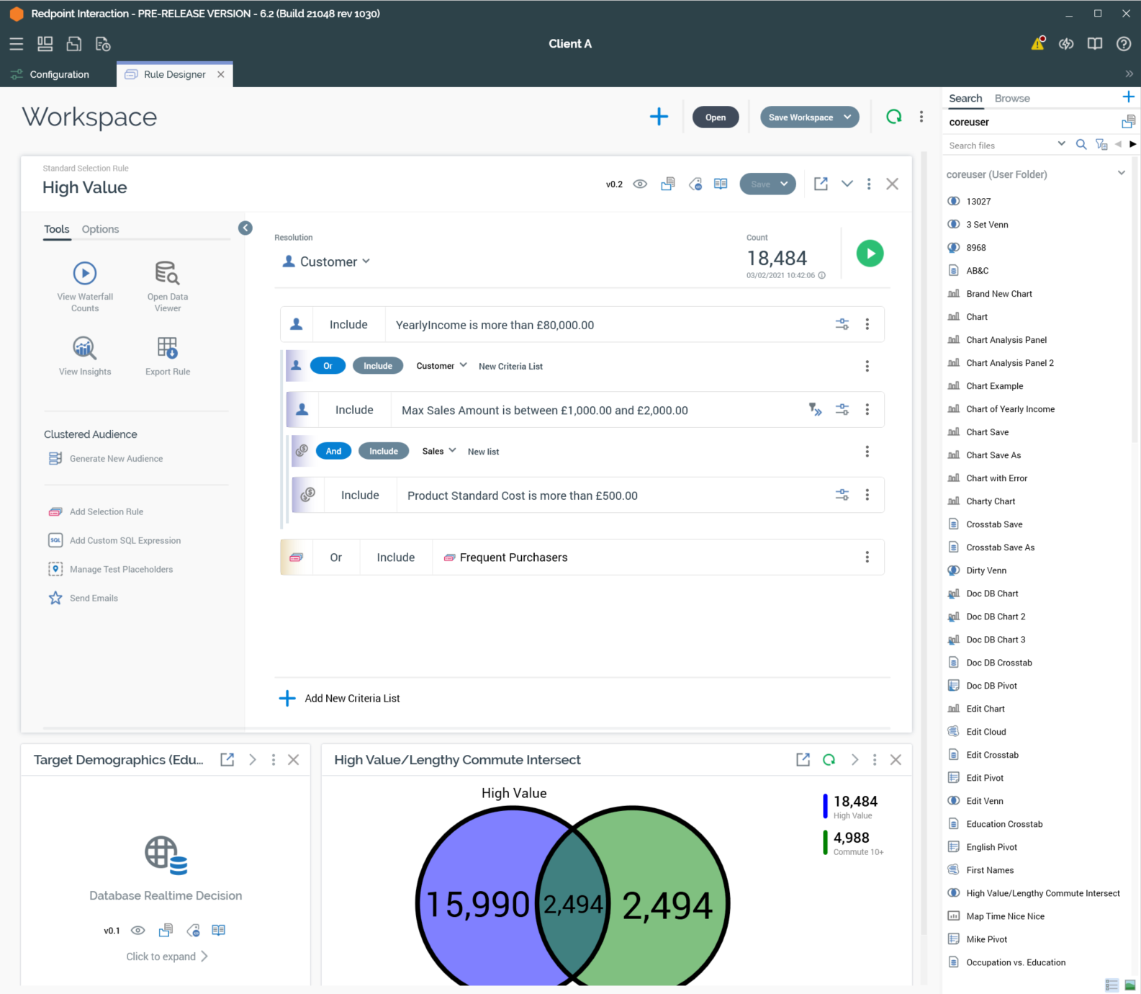Click the View Insights icon

point(85,348)
